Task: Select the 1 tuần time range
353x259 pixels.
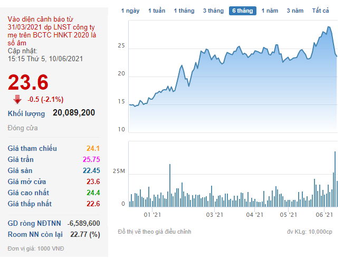Action: (157, 11)
